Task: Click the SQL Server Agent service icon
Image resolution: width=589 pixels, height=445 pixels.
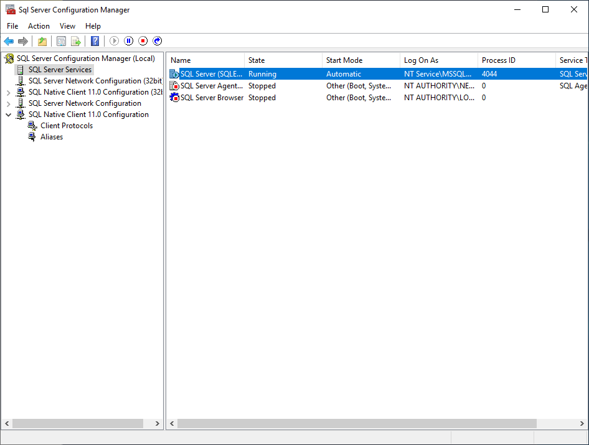Action: [x=174, y=86]
